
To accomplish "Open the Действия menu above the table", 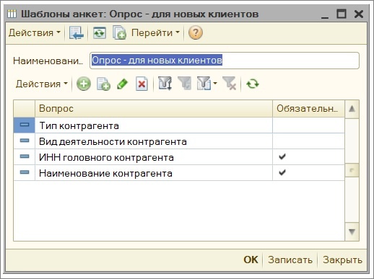I will click(41, 84).
